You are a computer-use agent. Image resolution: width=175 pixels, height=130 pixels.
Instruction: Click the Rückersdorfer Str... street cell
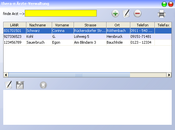click(x=90, y=31)
